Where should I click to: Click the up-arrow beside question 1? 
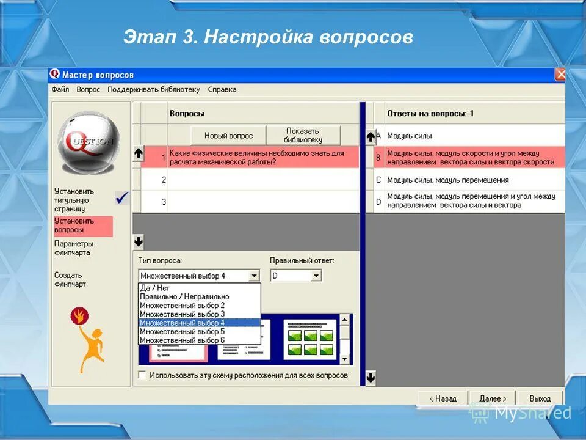[x=137, y=153]
